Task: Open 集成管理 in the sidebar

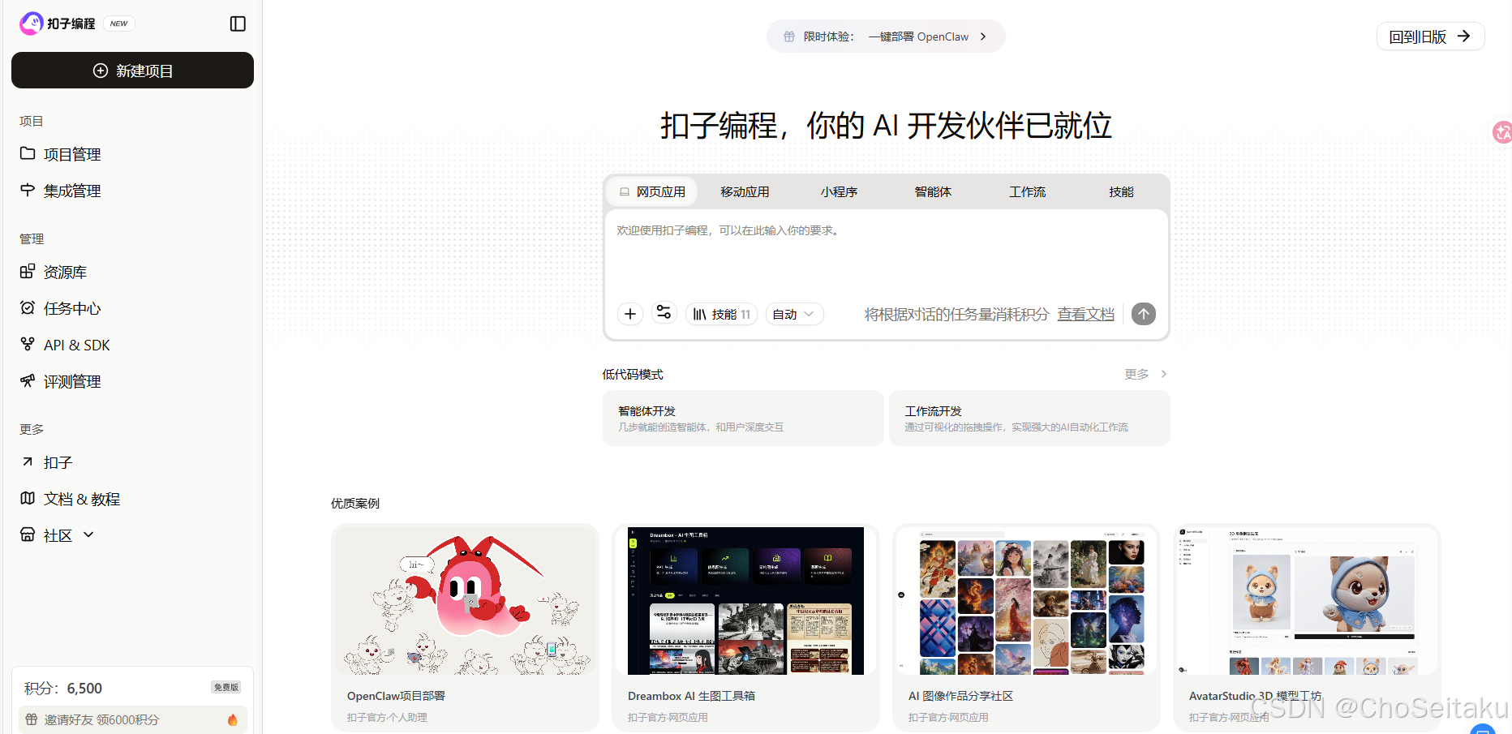Action: coord(72,191)
